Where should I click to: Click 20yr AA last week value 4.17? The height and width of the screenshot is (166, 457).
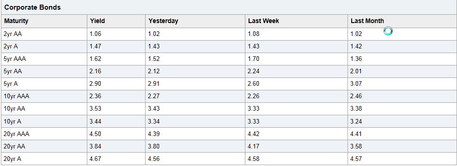pyautogui.click(x=254, y=146)
